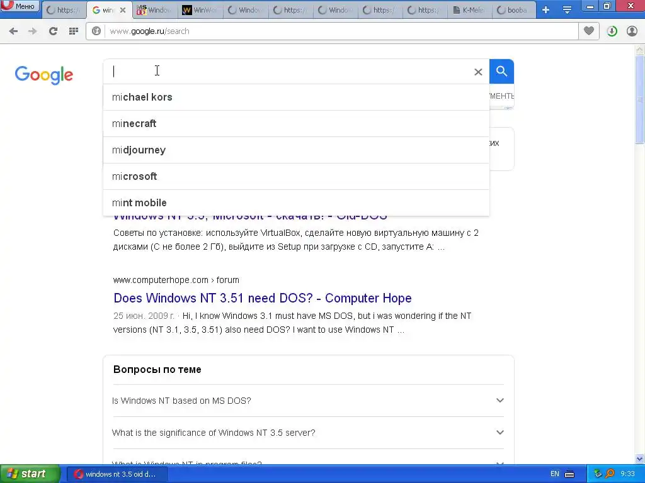Switch to the K-Meleon tab
Viewport: 645px width, 483px height.
(469, 10)
